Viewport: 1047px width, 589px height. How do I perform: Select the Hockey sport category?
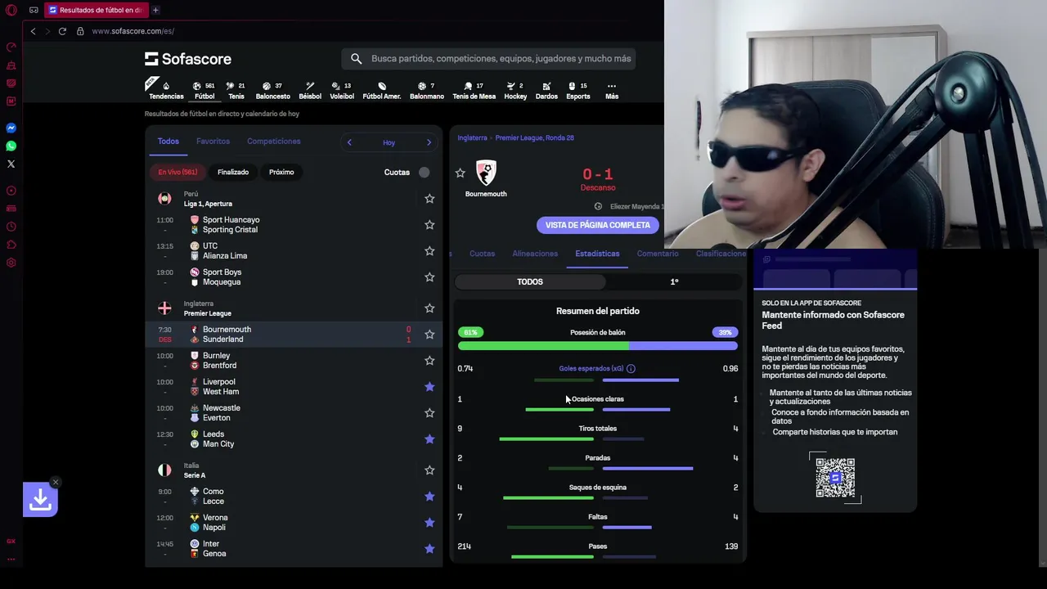pyautogui.click(x=515, y=91)
